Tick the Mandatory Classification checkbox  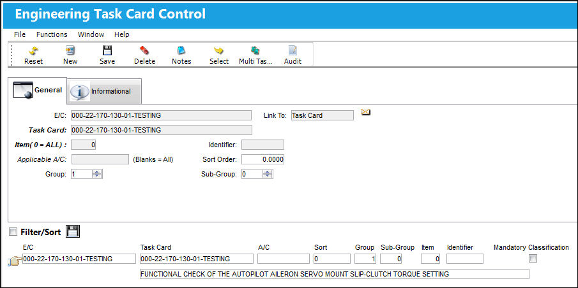tap(533, 259)
